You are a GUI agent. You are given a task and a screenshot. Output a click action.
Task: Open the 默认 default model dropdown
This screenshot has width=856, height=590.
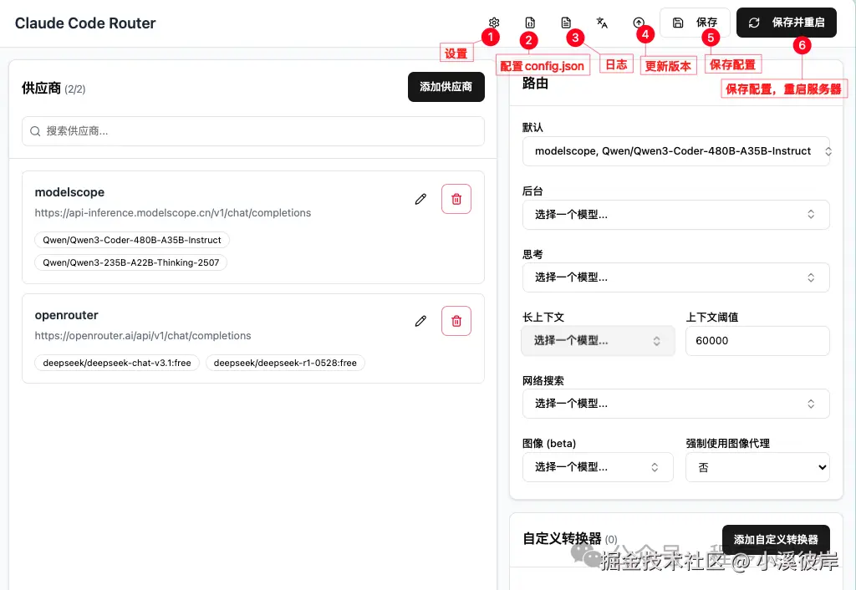pyautogui.click(x=675, y=151)
